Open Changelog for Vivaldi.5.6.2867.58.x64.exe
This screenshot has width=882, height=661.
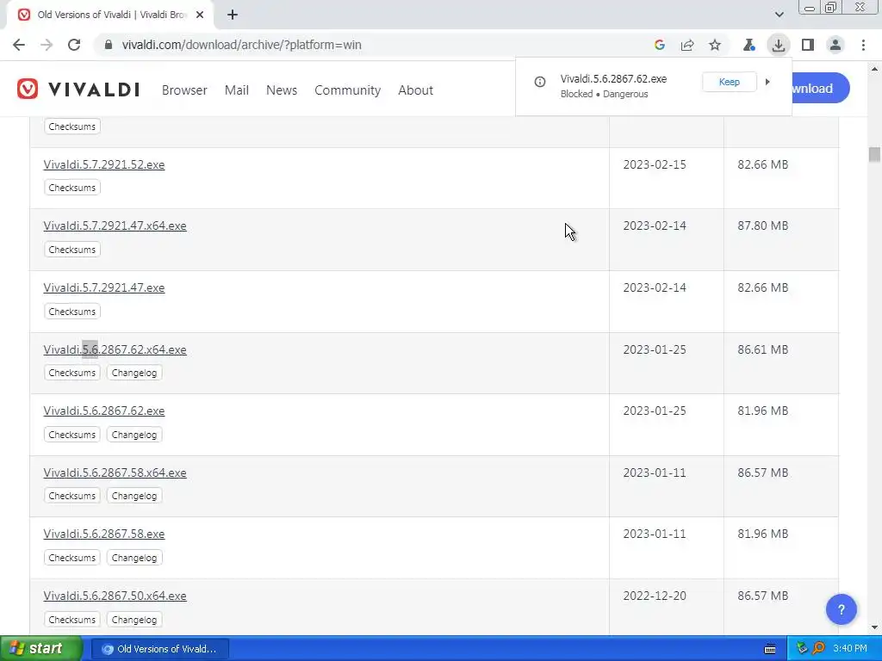134,496
